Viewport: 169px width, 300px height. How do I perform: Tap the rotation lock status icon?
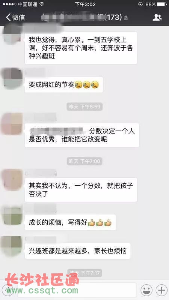point(140,4)
